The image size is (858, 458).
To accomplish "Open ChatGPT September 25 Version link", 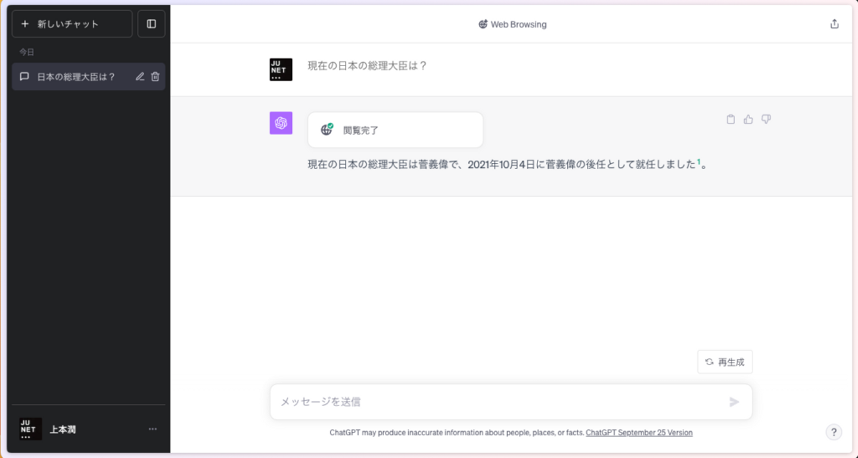I will coord(639,433).
